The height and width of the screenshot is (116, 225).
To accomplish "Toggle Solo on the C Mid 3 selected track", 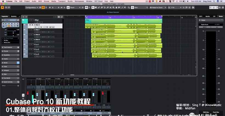I will [x=32, y=25].
